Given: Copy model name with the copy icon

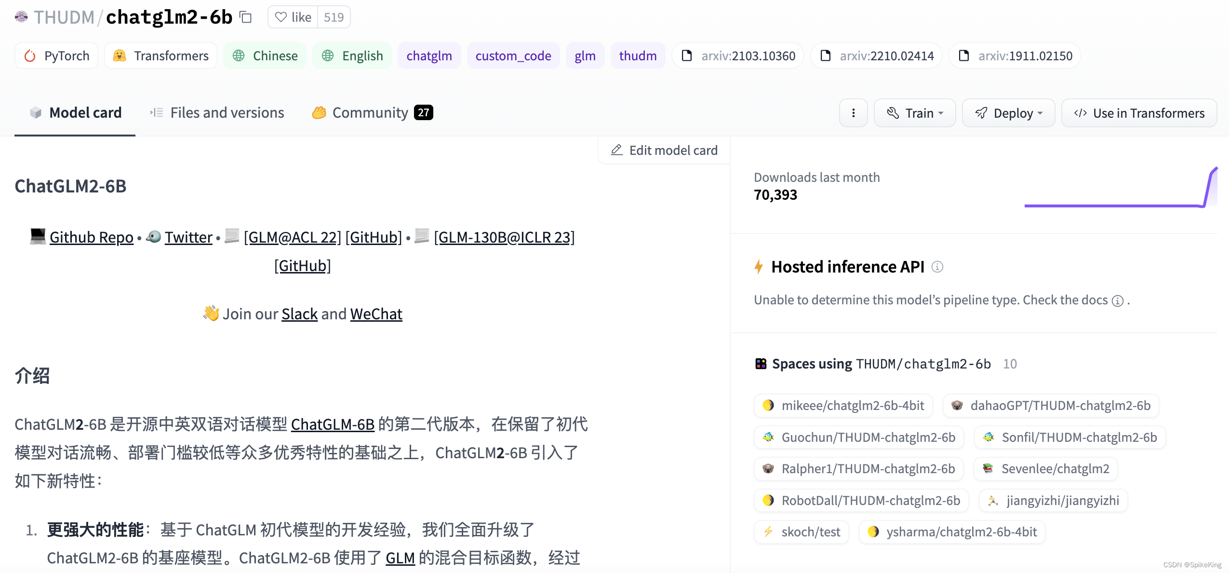Looking at the screenshot, I should (246, 17).
